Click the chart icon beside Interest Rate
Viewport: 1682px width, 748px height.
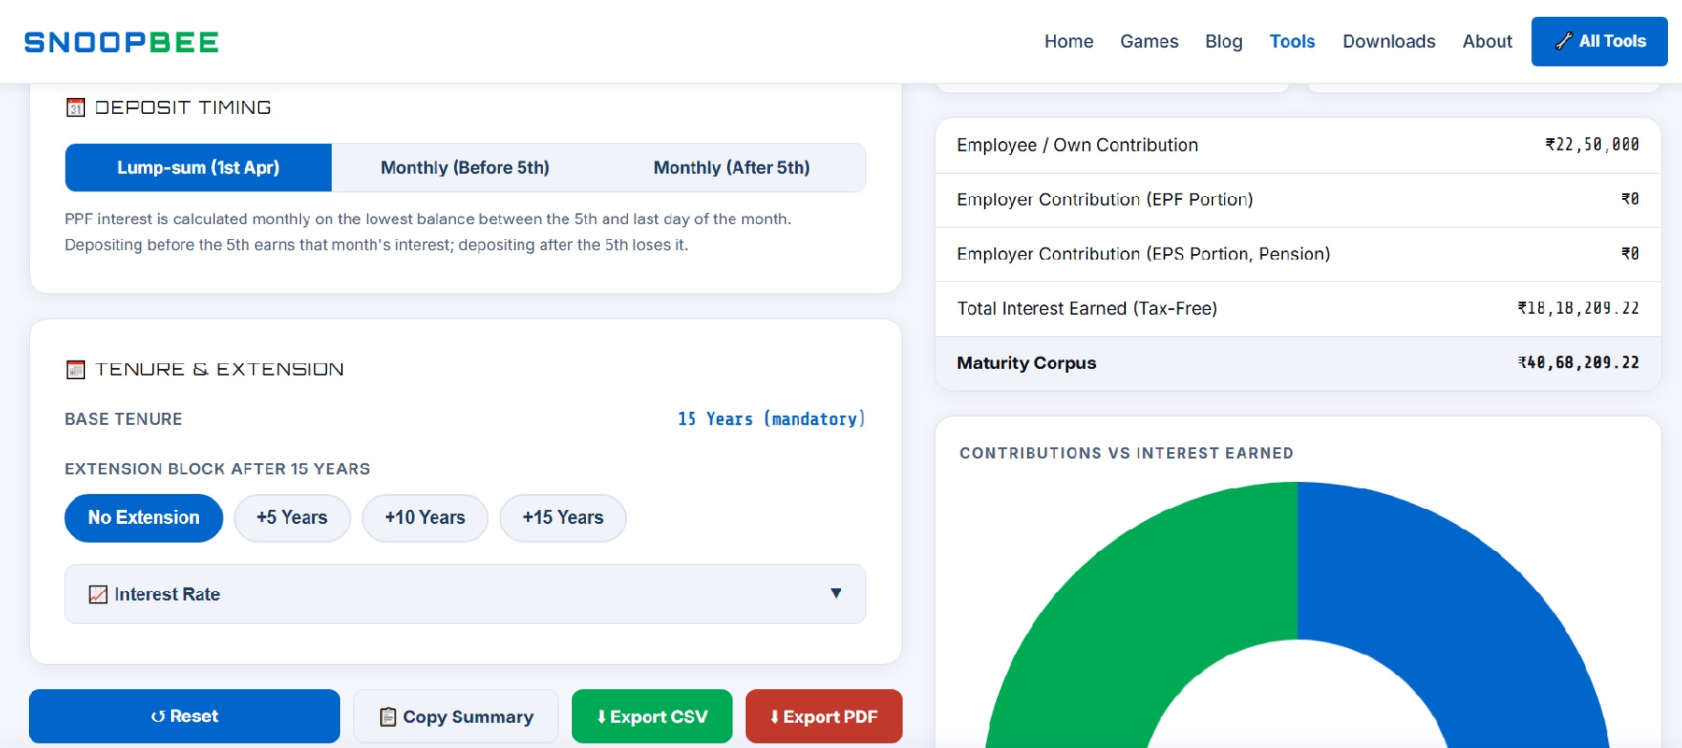click(x=98, y=595)
